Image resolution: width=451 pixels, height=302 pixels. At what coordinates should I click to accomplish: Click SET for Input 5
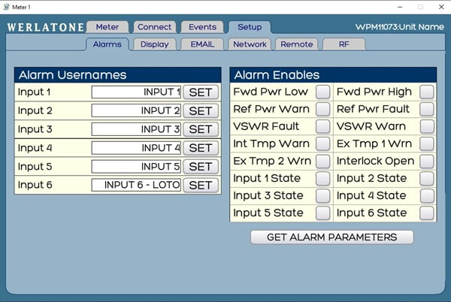tap(201, 167)
